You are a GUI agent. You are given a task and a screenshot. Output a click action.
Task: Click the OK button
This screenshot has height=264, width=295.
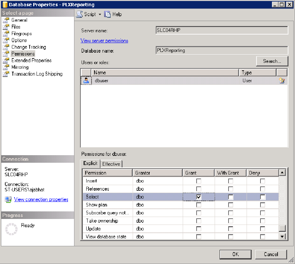point(235,254)
